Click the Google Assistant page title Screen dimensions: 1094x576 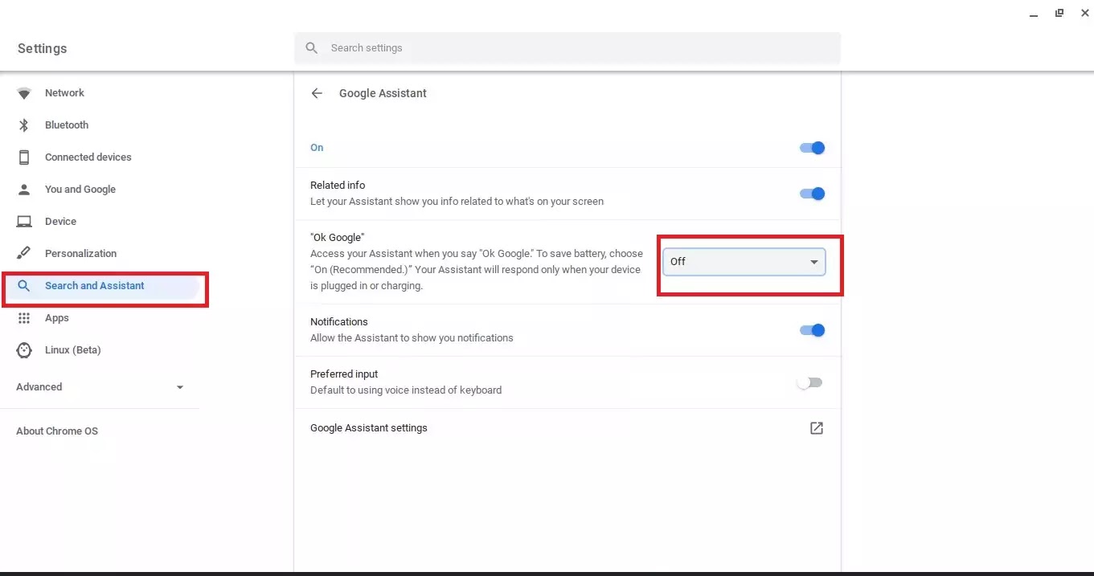pos(383,93)
